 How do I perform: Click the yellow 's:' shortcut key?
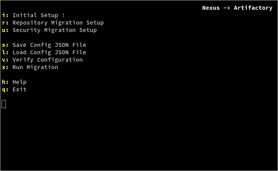pyautogui.click(x=5, y=45)
